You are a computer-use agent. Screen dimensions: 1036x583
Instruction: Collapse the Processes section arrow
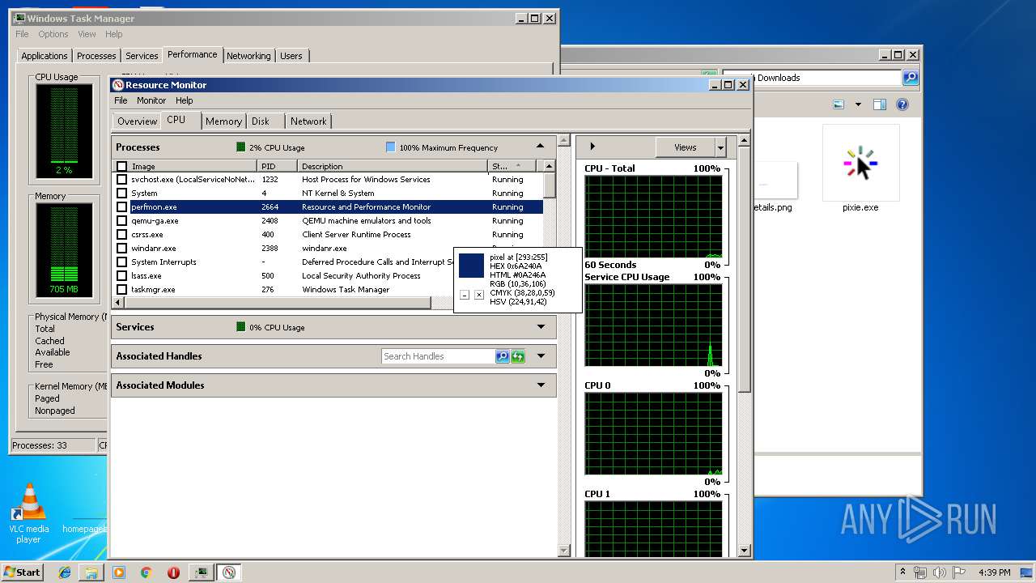coord(541,147)
